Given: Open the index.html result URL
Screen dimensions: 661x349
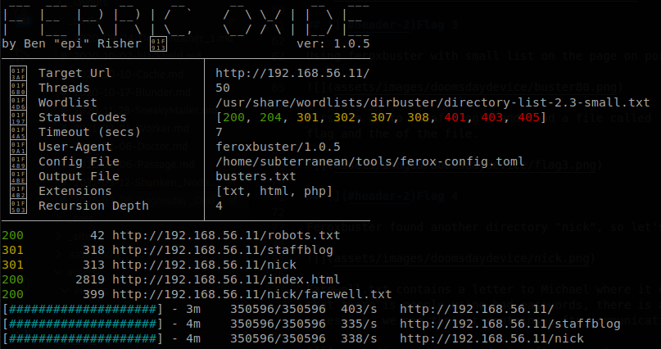Looking at the screenshot, I should [226, 279].
